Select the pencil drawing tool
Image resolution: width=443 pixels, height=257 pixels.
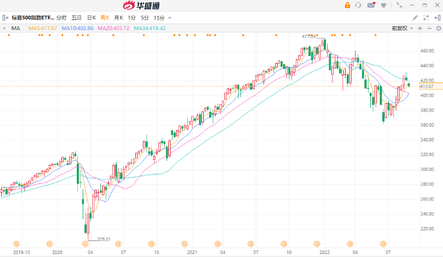click(415, 18)
